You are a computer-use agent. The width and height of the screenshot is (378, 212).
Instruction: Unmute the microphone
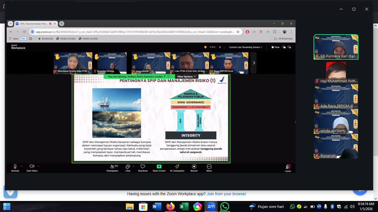click(x=15, y=168)
